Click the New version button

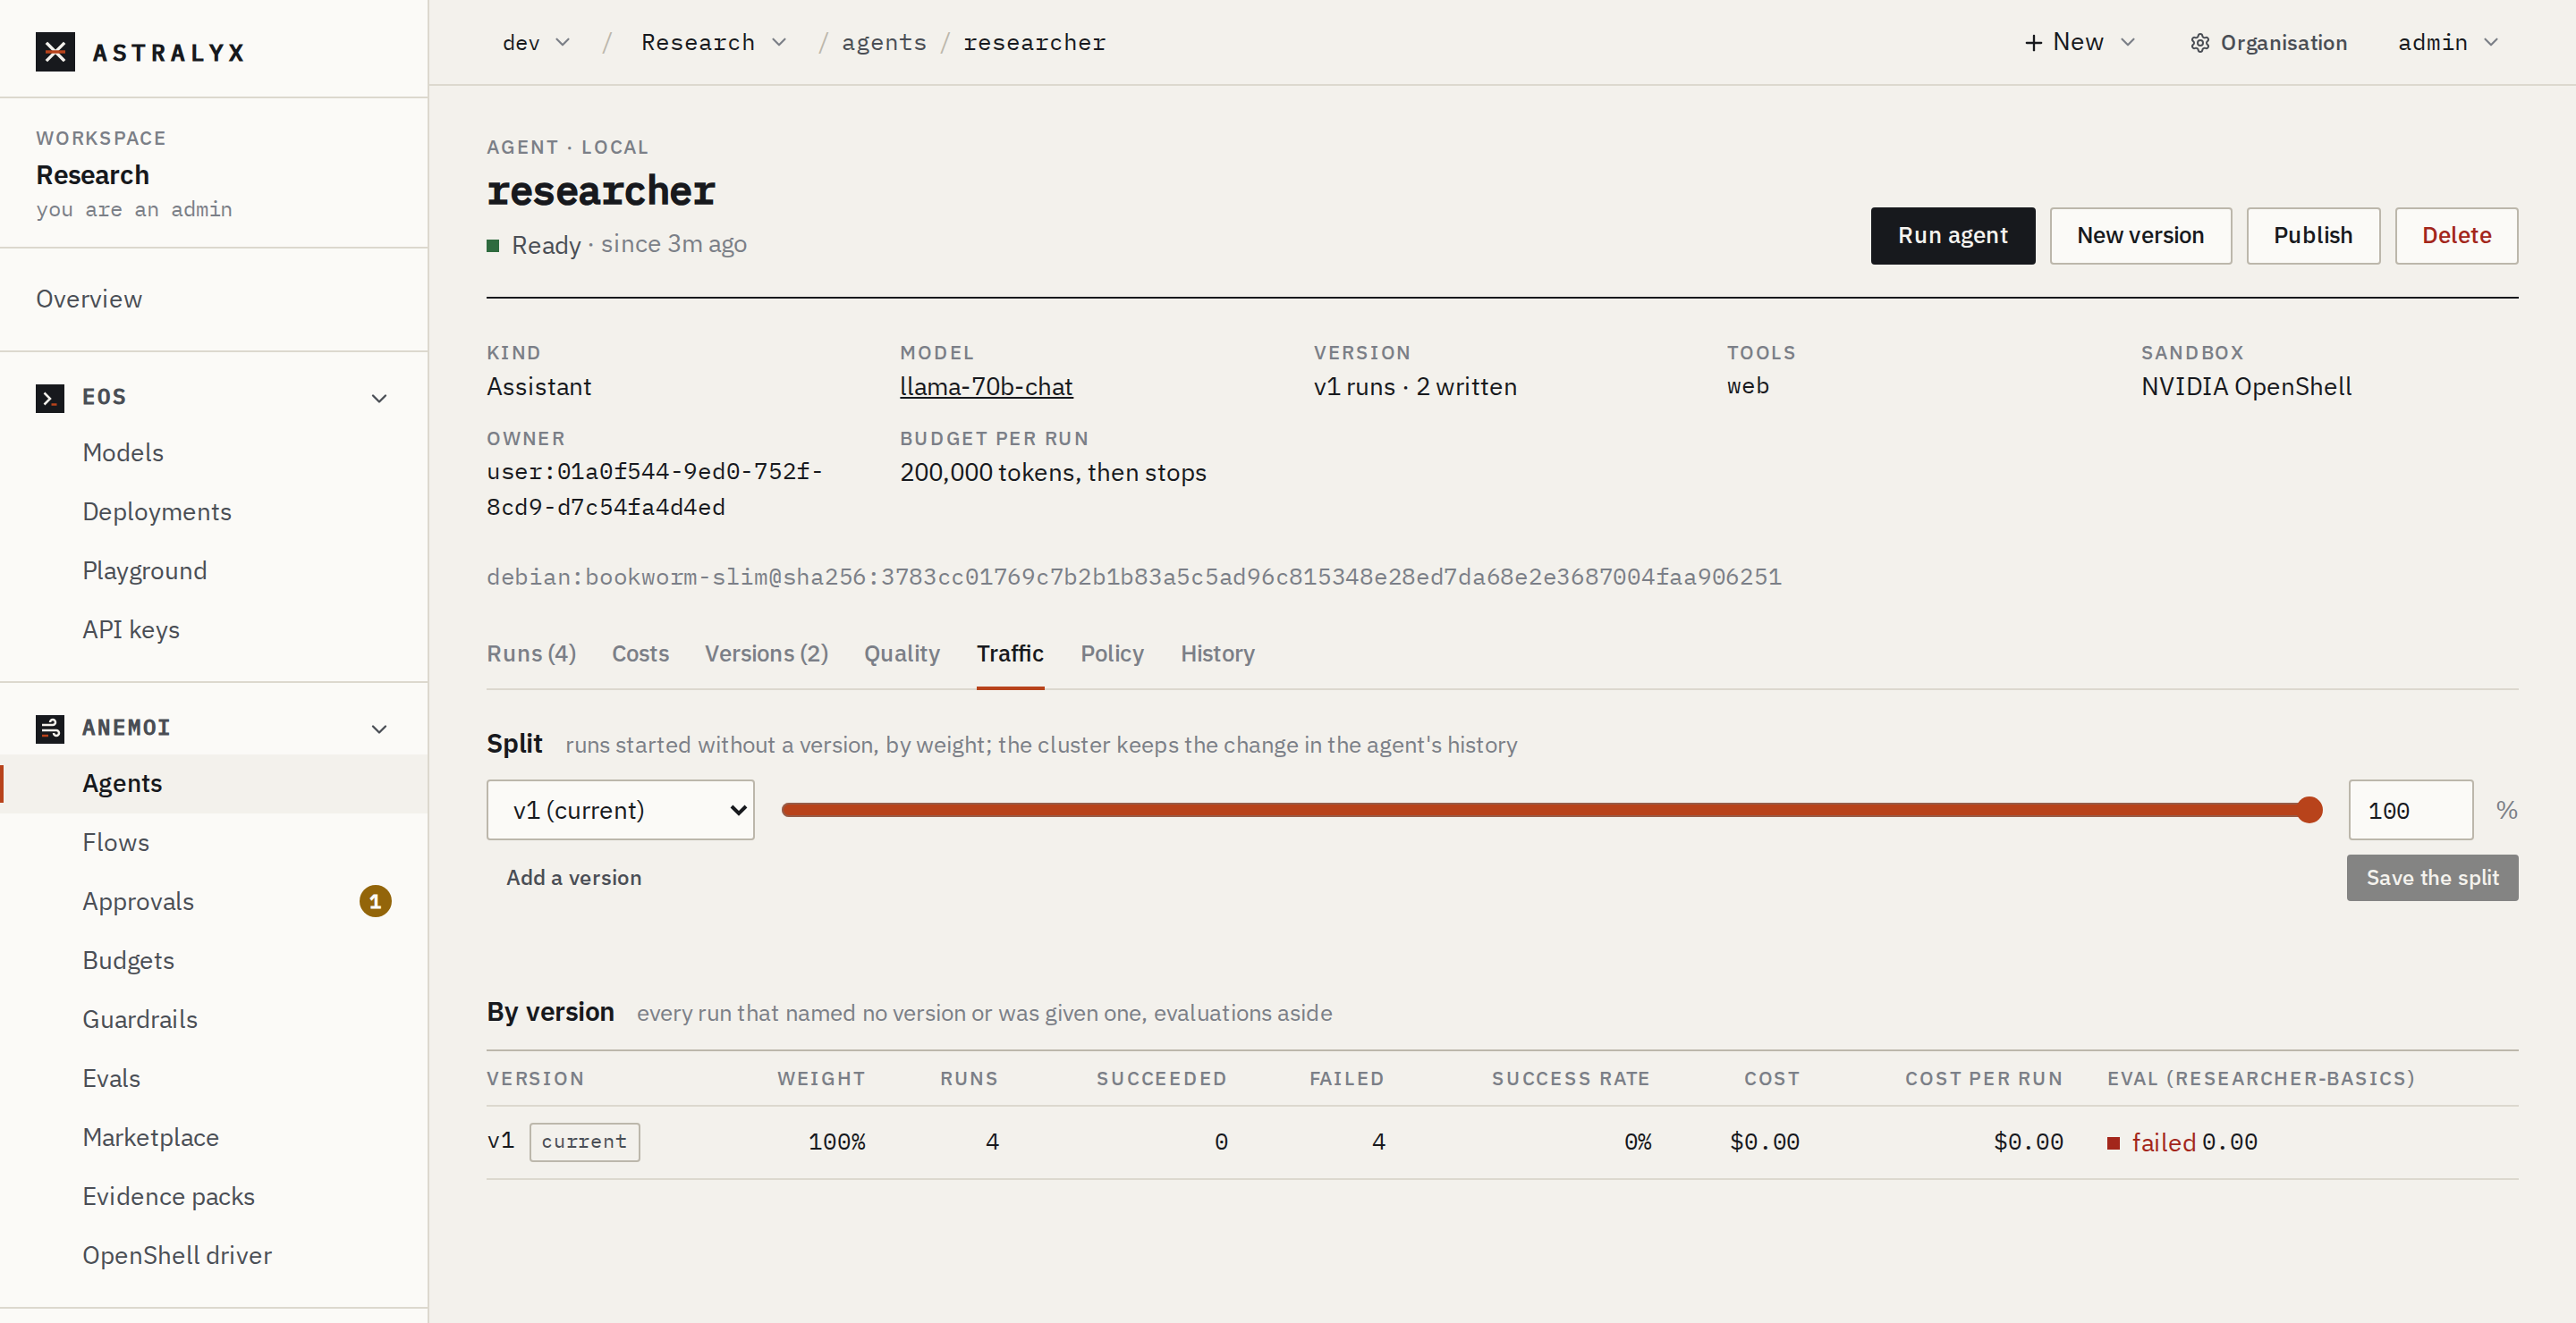click(2140, 236)
